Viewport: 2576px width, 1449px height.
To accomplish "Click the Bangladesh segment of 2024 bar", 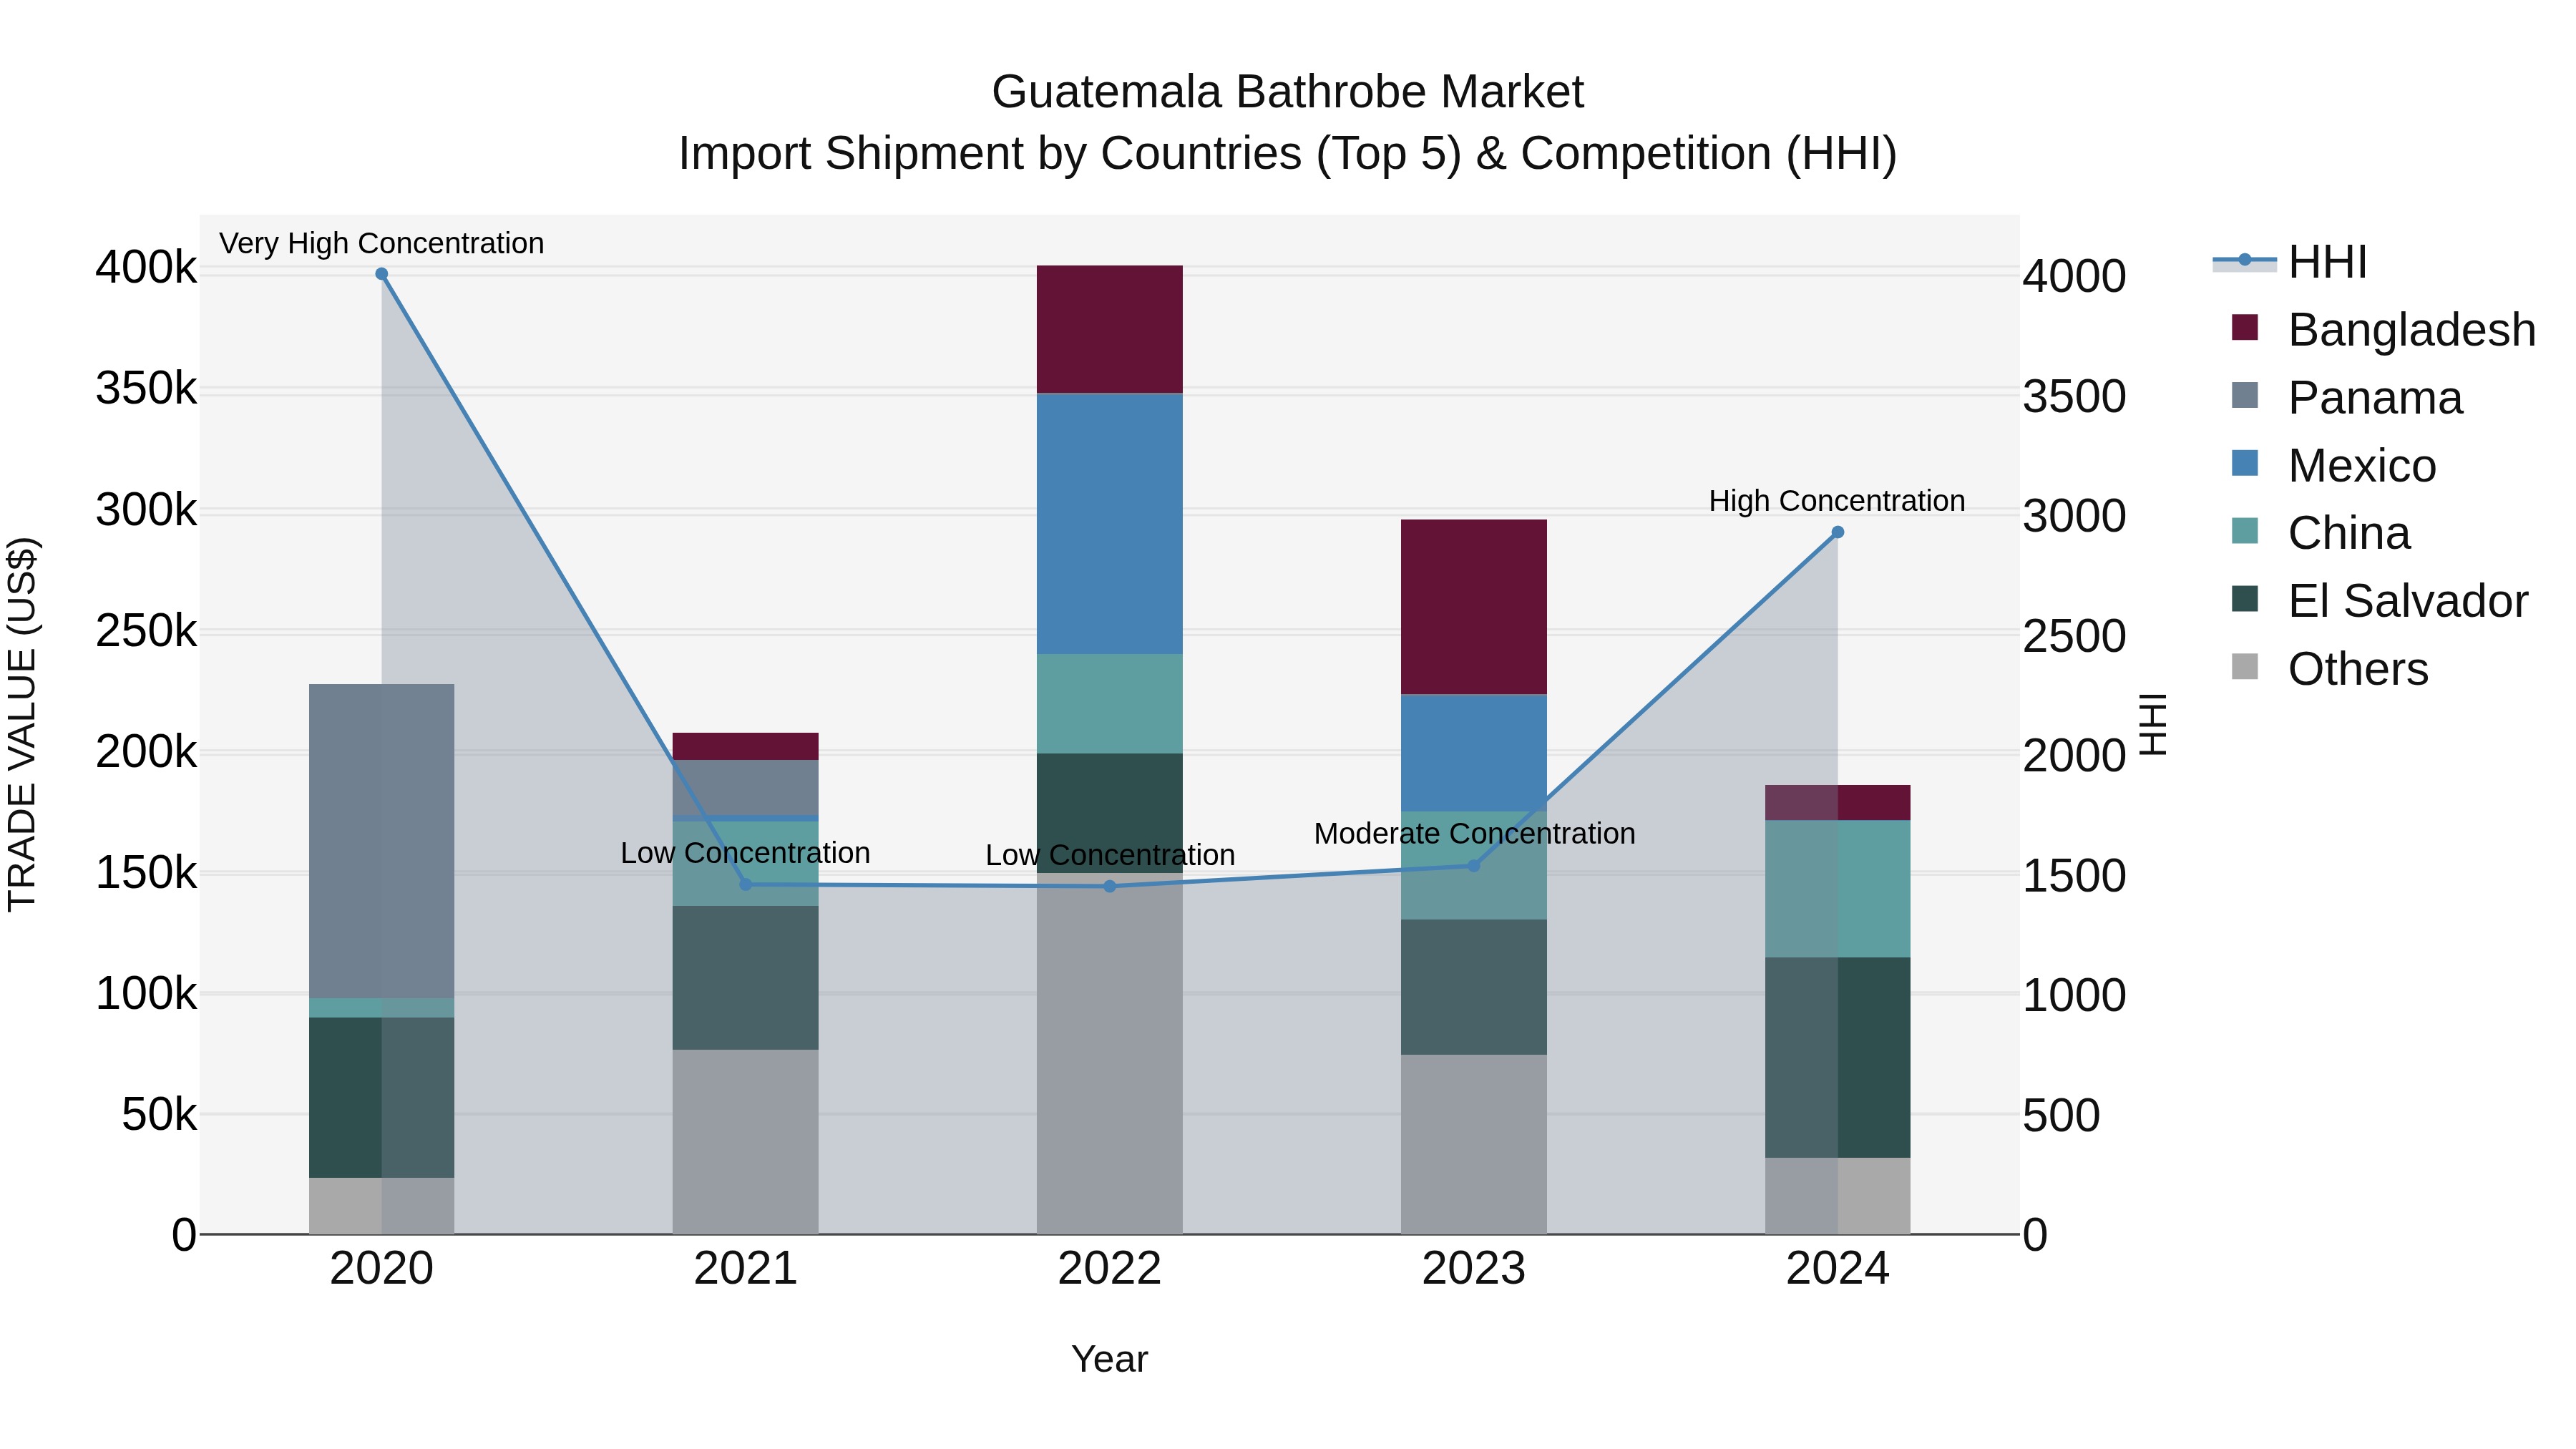I will click(1837, 802).
